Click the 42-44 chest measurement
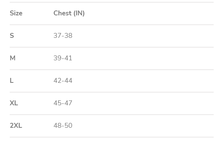The image size is (214, 142). pos(63,81)
